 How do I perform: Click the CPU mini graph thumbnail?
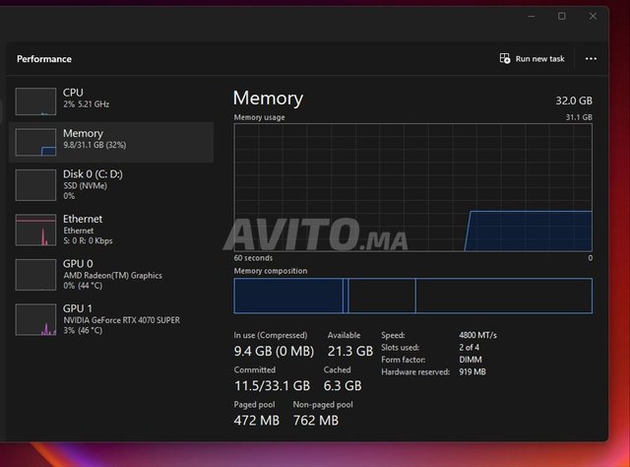pyautogui.click(x=36, y=100)
